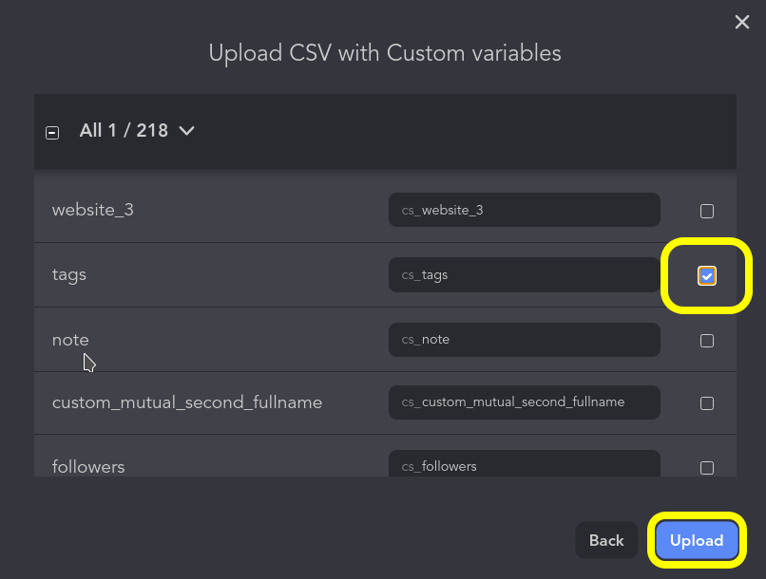Uncheck the tags variable checkbox
The height and width of the screenshot is (579, 766).
point(706,275)
